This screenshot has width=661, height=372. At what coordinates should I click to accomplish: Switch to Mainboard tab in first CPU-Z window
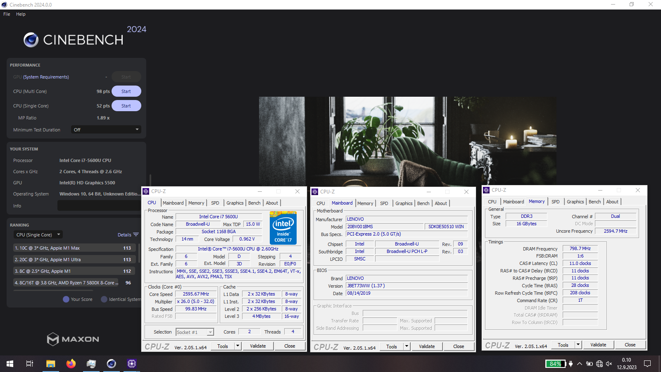pyautogui.click(x=173, y=203)
